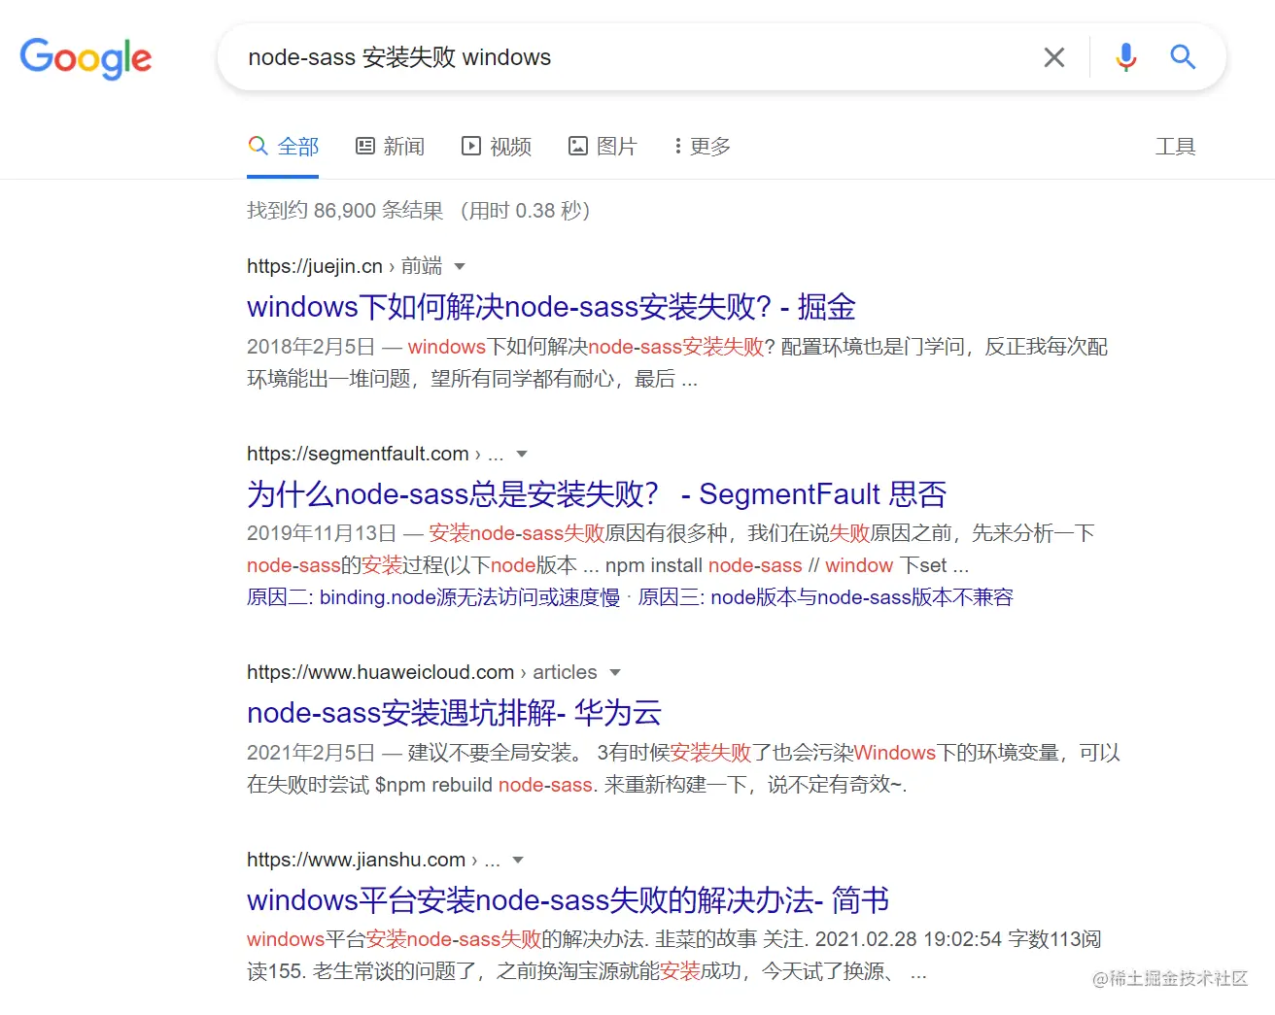The image size is (1275, 1015).
Task: Open sitelink 原因三: node版本与node-sass版本不兼容
Action: tap(825, 597)
